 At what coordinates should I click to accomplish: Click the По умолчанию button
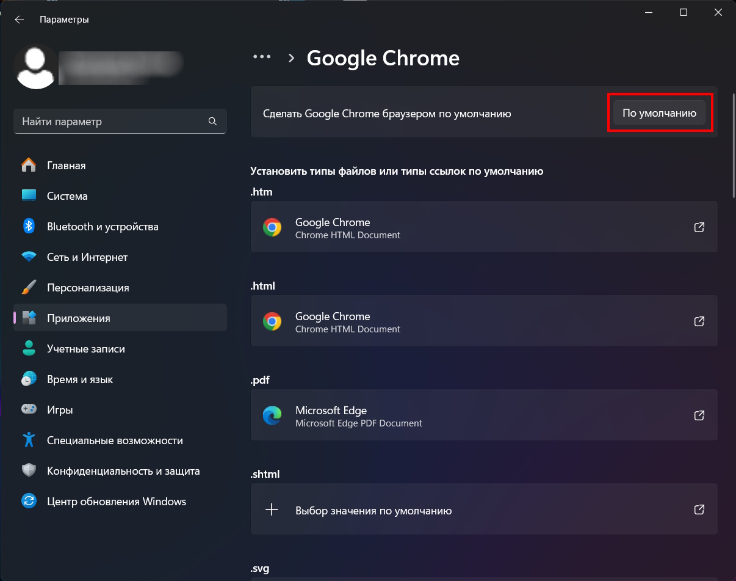[x=659, y=113]
